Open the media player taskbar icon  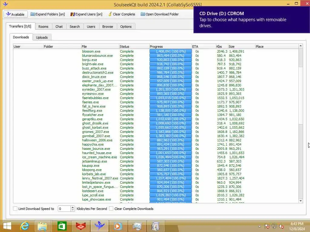pyautogui.click(x=118, y=226)
